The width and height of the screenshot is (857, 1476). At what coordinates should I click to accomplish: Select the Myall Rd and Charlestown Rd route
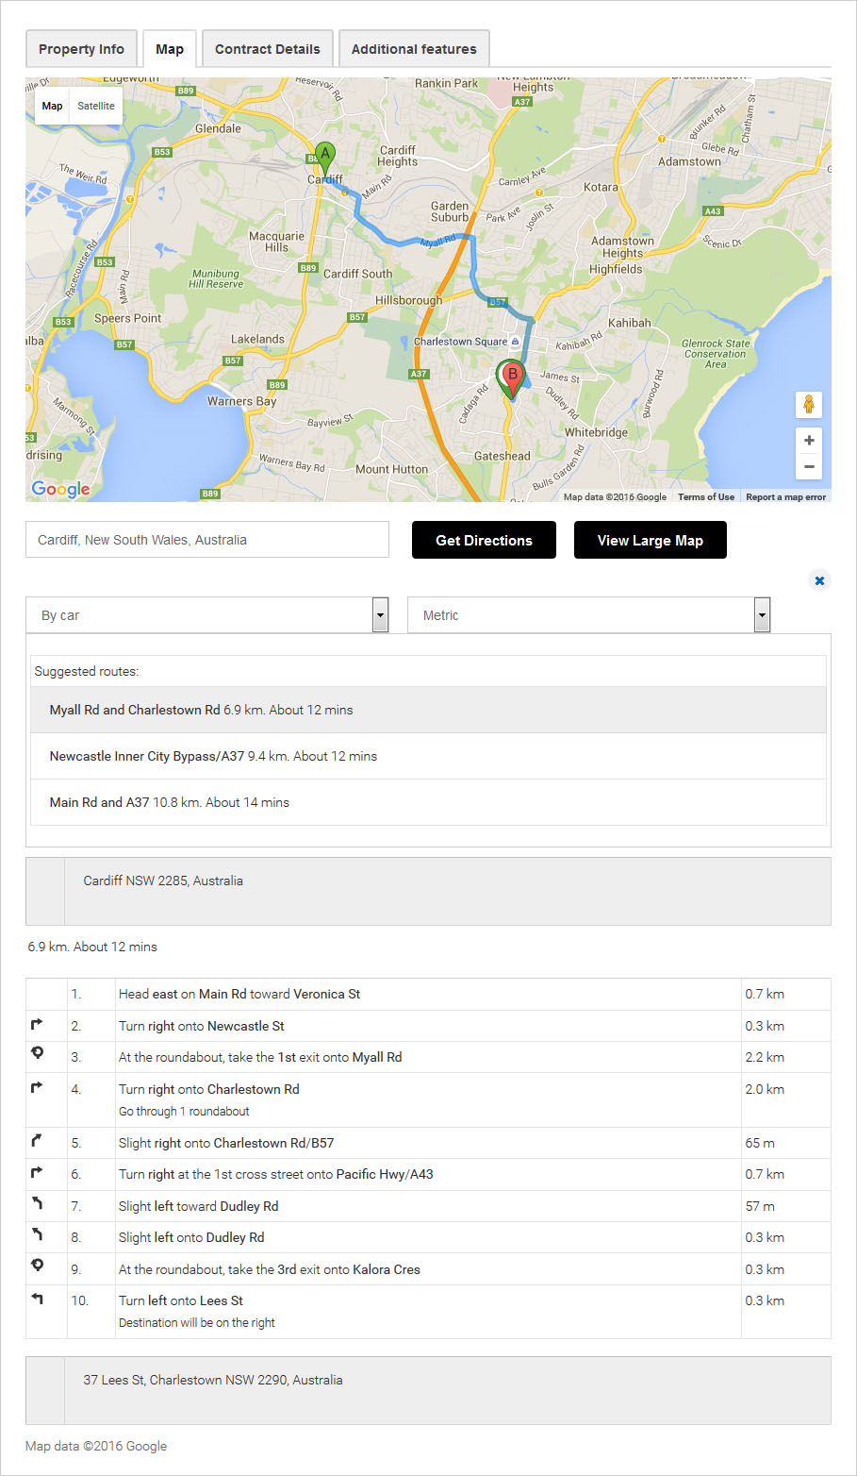(428, 710)
